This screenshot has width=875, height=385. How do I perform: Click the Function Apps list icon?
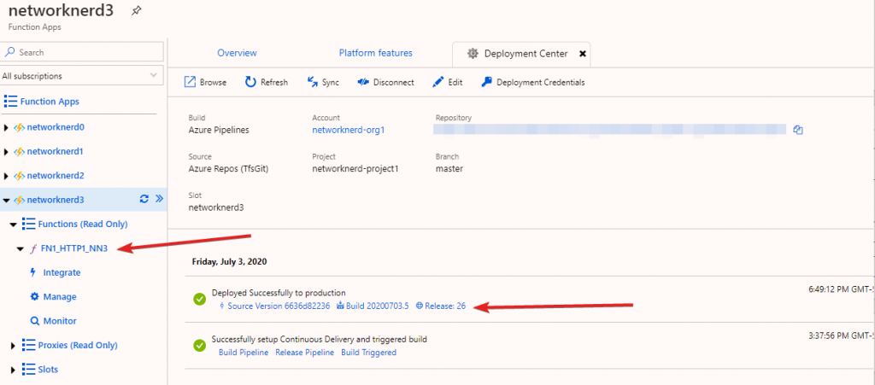10,102
